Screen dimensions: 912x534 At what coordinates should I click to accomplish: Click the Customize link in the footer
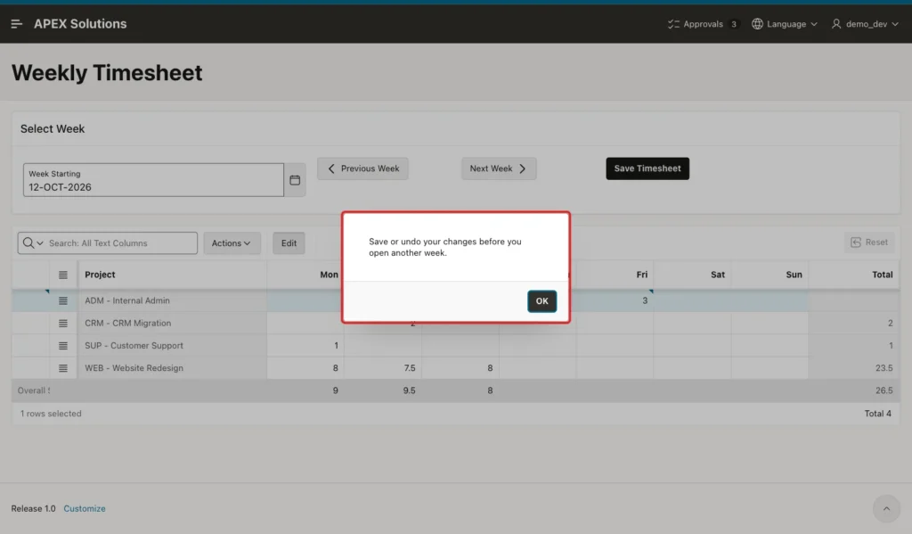85,508
